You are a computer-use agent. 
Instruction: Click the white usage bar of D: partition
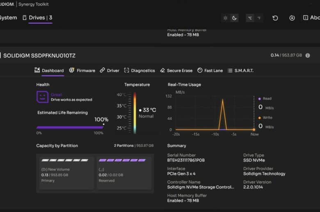pos(65,160)
